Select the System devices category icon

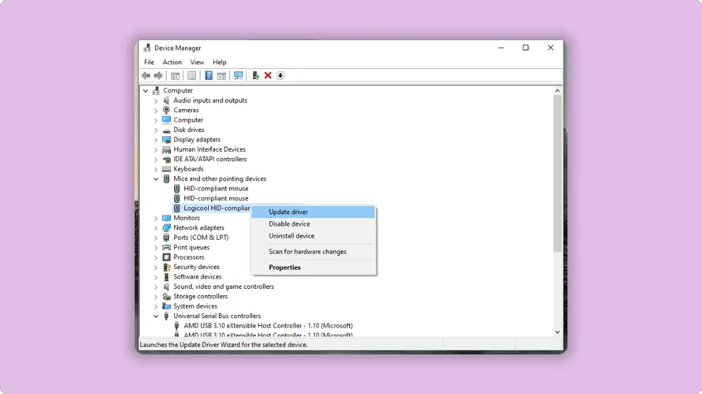[167, 307]
